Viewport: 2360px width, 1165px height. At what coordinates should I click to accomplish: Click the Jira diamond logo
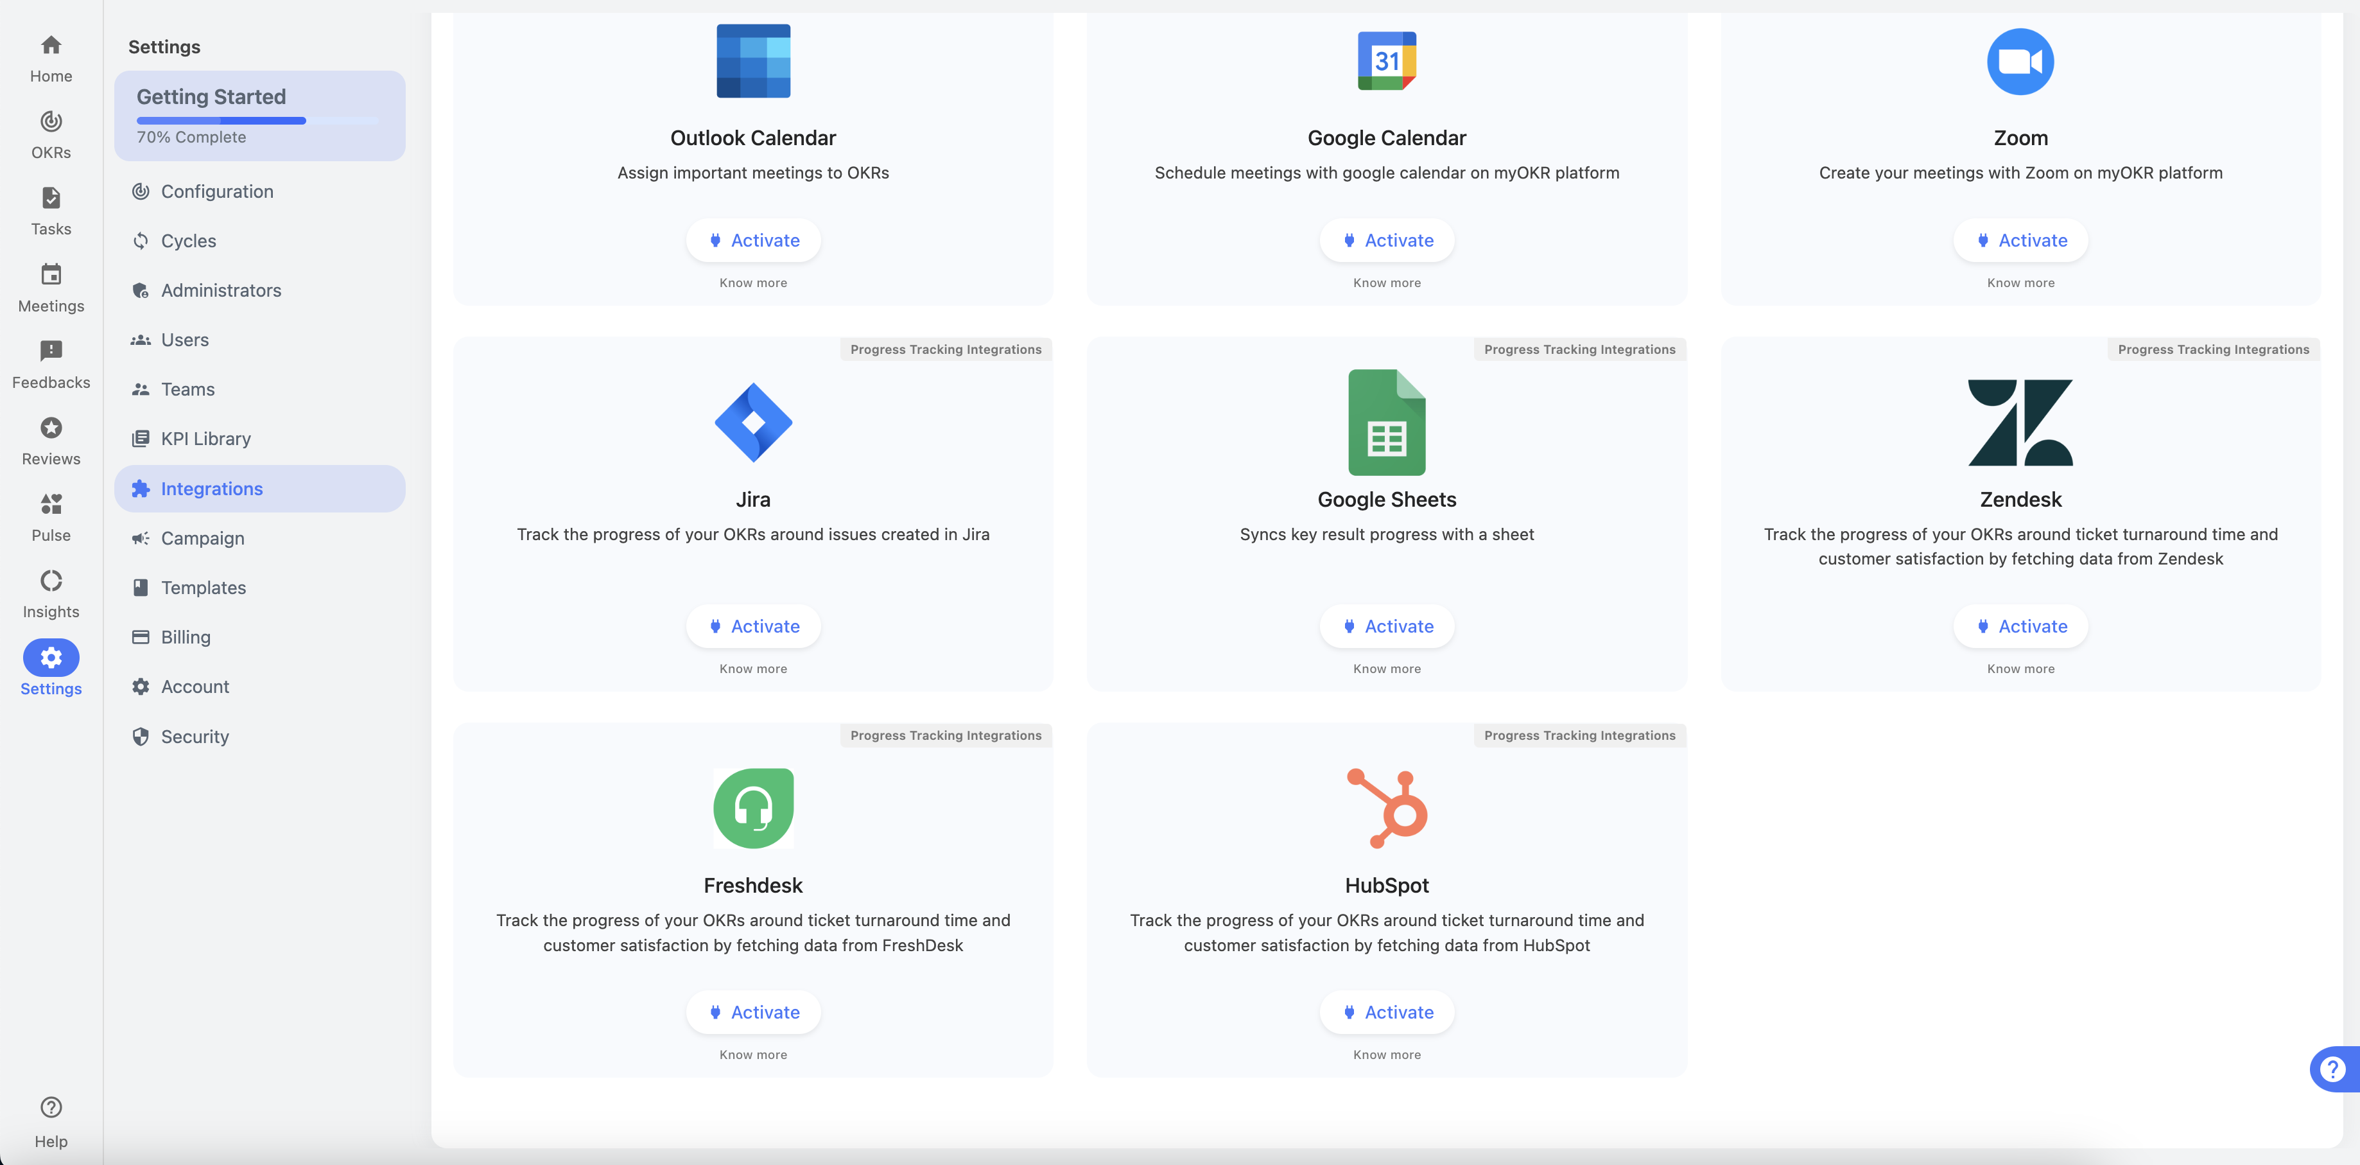tap(753, 422)
